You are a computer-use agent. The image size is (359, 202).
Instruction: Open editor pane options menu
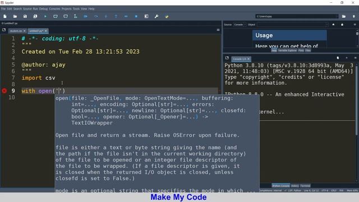point(218,30)
